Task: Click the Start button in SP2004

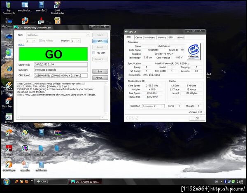Action: [x=100, y=35]
